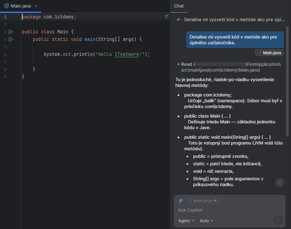291x229 pixels.
Task: Click the 'package' keyword in line 1
Action: coord(31,17)
